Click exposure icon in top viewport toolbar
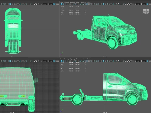The height and width of the screenshot is (113, 151). click(42, 4)
